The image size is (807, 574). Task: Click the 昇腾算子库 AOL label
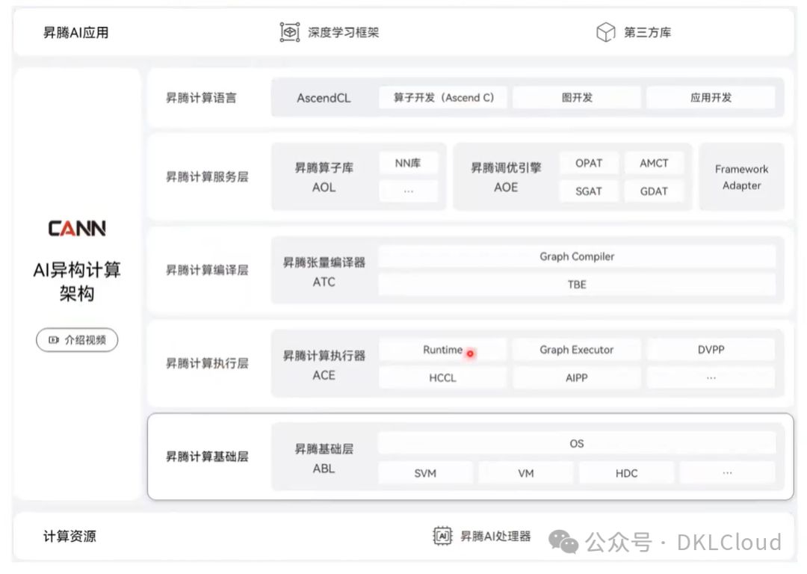click(324, 177)
